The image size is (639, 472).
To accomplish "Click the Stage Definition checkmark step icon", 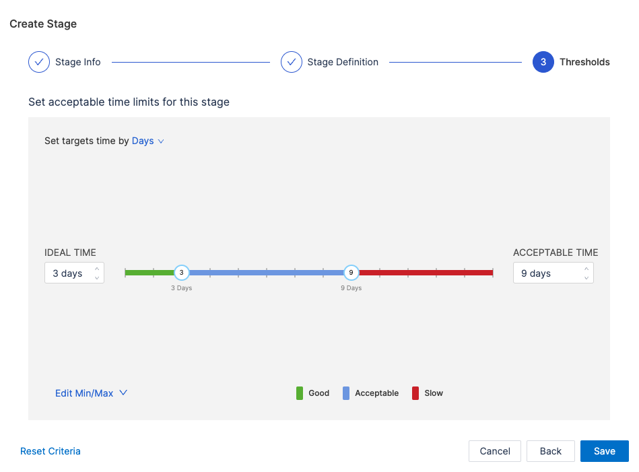I will click(291, 62).
